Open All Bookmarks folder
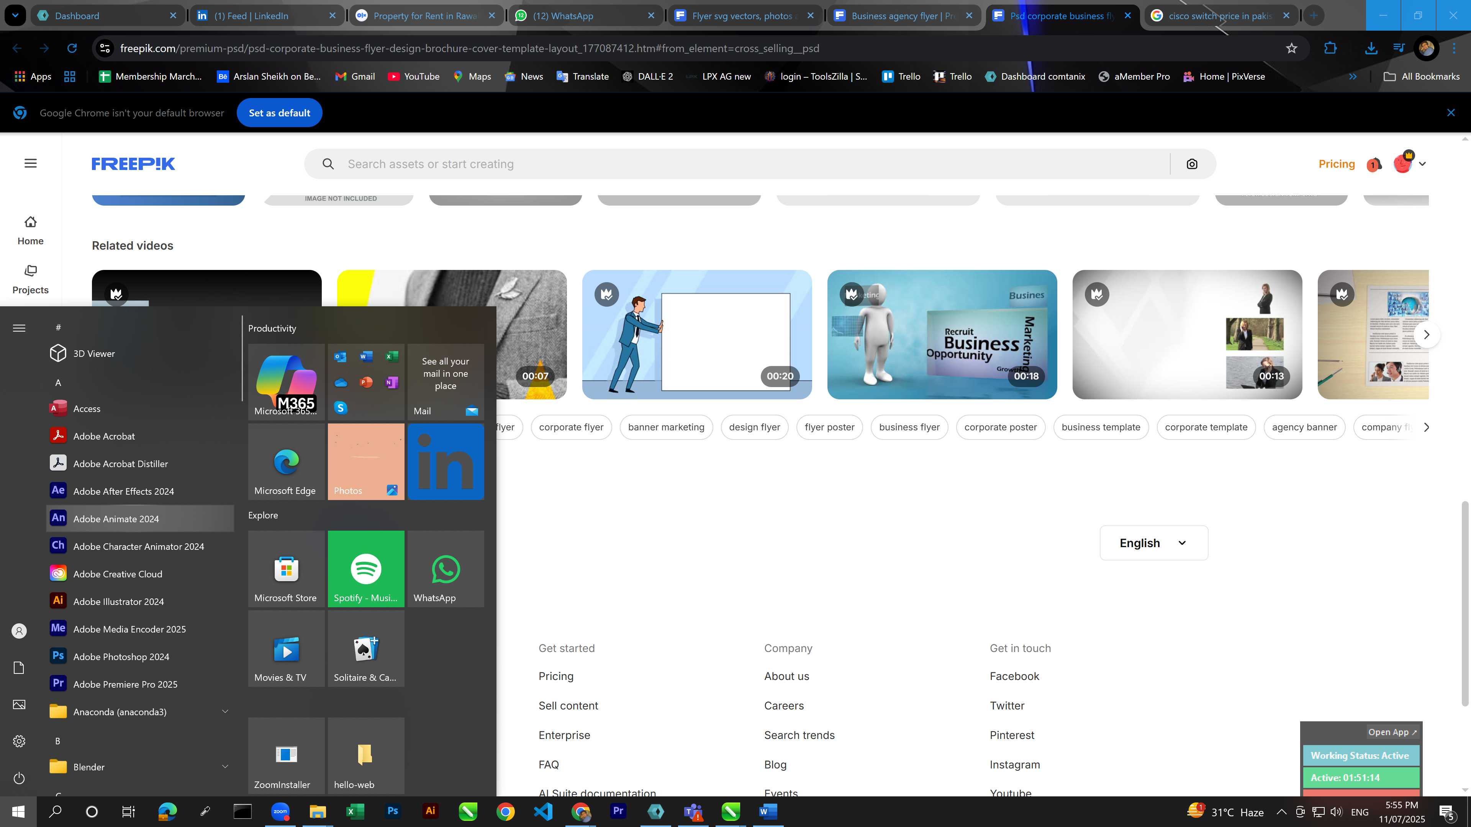This screenshot has height=827, width=1471. 1422,77
